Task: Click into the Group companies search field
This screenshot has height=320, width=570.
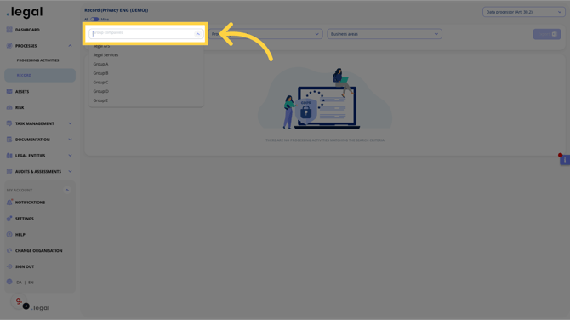Action: 143,34
